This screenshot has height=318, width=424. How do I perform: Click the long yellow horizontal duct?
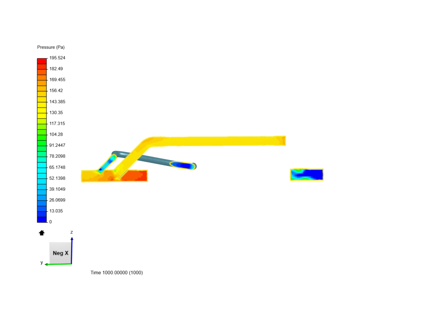pos(218,141)
